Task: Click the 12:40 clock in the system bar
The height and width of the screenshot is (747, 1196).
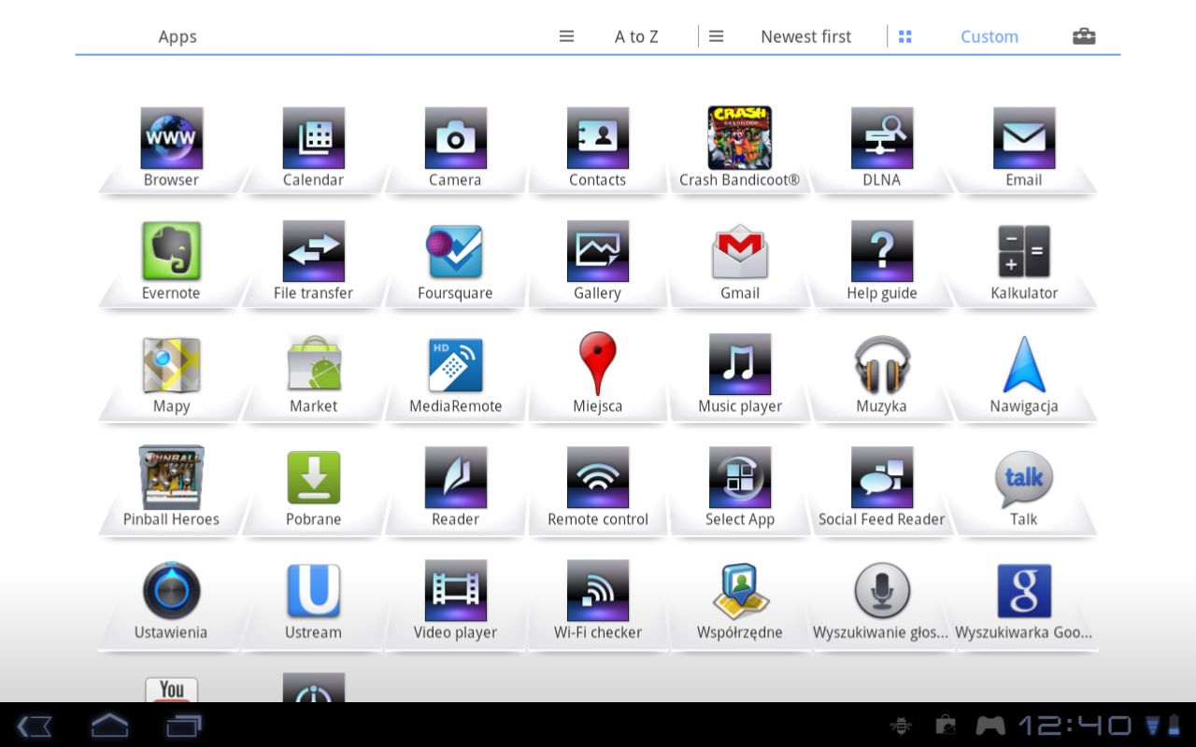Action: coord(1075,726)
